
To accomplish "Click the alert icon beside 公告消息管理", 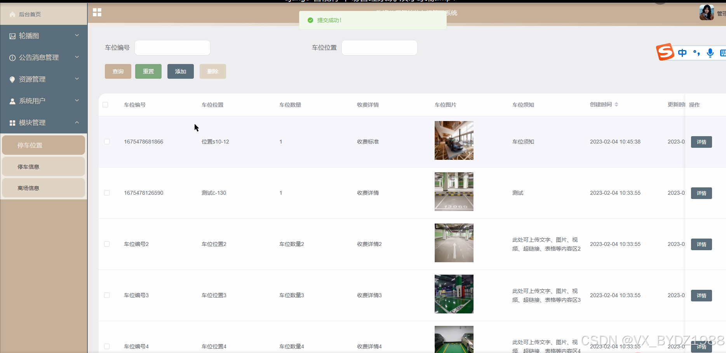I will click(12, 58).
